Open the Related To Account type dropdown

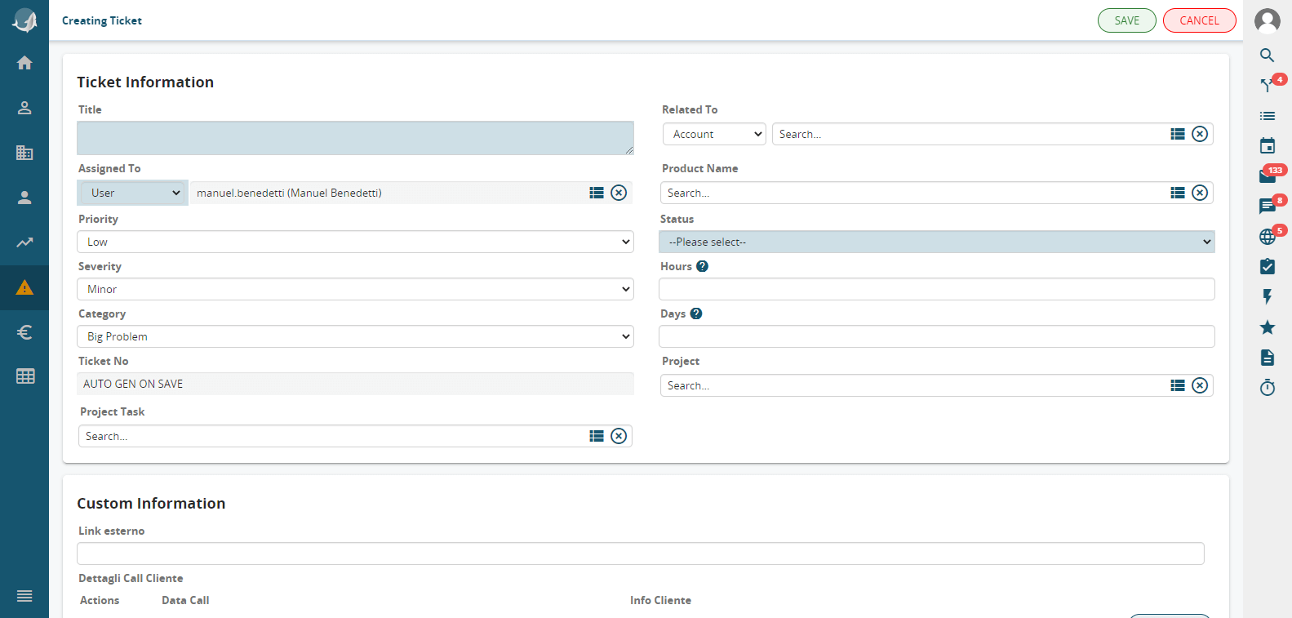pyautogui.click(x=714, y=134)
